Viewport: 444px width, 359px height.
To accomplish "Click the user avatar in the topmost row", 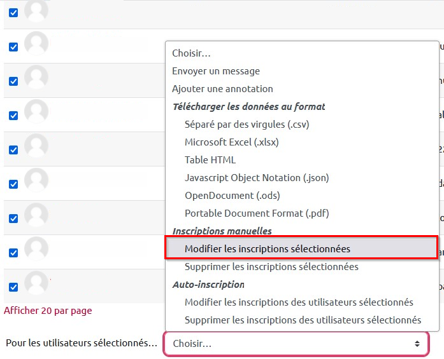I will (x=36, y=10).
